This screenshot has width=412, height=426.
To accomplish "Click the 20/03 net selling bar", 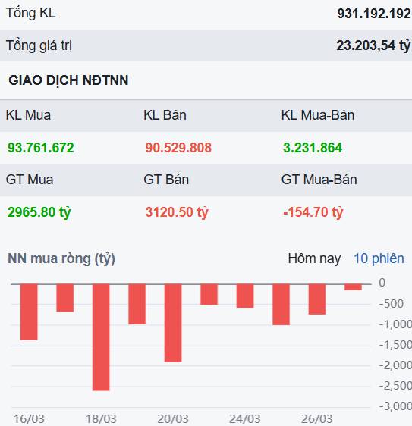I will (173, 323).
